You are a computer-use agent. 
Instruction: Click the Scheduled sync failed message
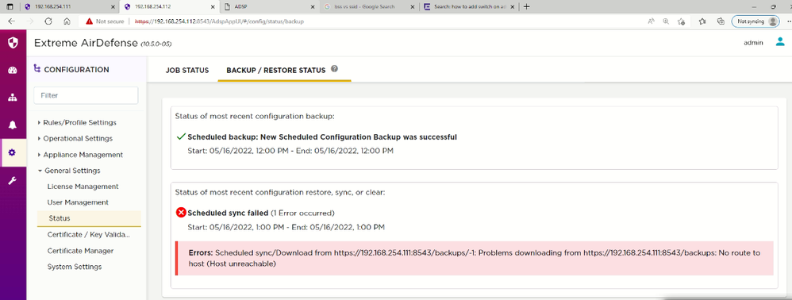click(x=228, y=213)
